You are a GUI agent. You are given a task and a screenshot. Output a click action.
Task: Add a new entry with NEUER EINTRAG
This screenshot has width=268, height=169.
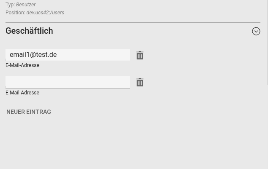tap(29, 112)
